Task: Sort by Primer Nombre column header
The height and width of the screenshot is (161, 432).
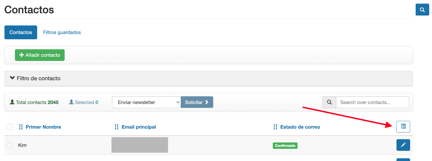Action: click(43, 127)
